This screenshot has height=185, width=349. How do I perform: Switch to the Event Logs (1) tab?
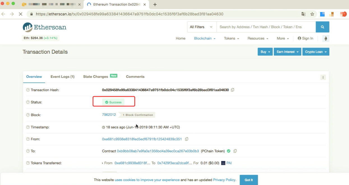click(63, 77)
